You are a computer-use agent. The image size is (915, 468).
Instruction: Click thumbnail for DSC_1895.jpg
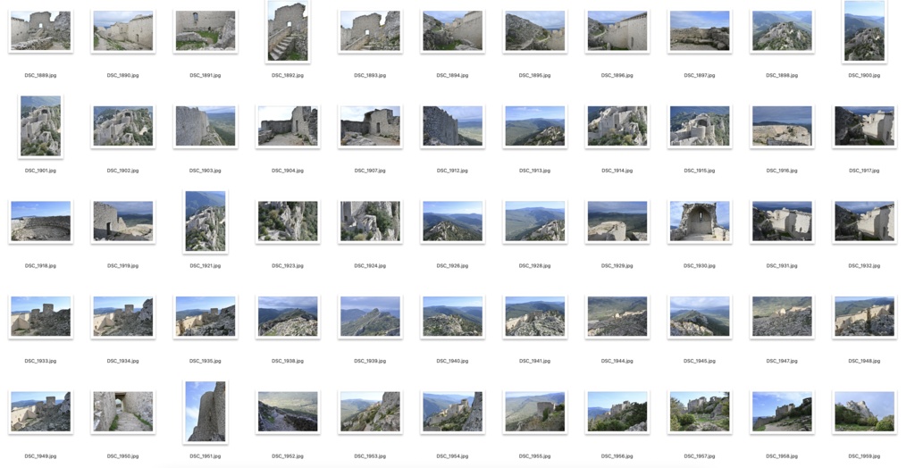[x=534, y=31]
